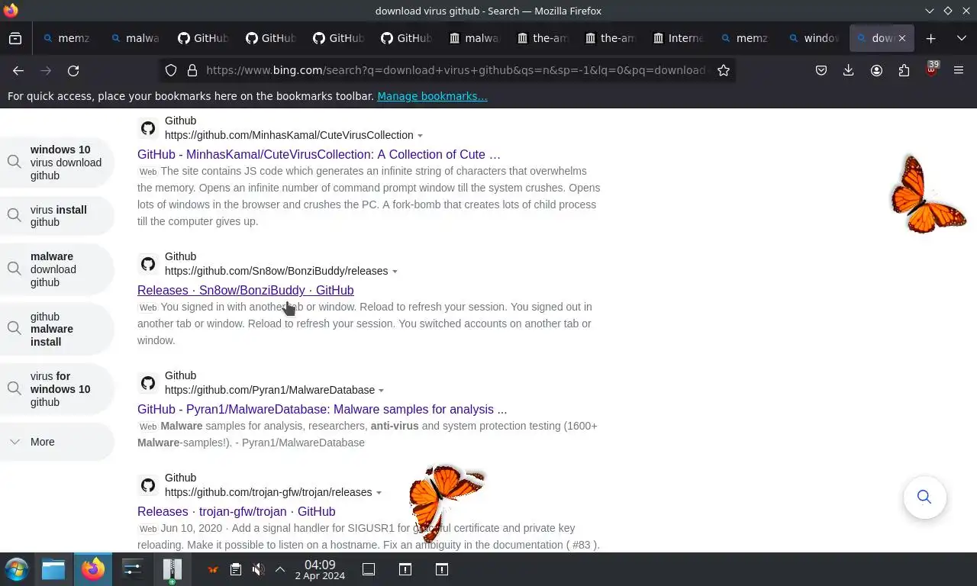Click the butterfly system tray icon

coord(213,569)
